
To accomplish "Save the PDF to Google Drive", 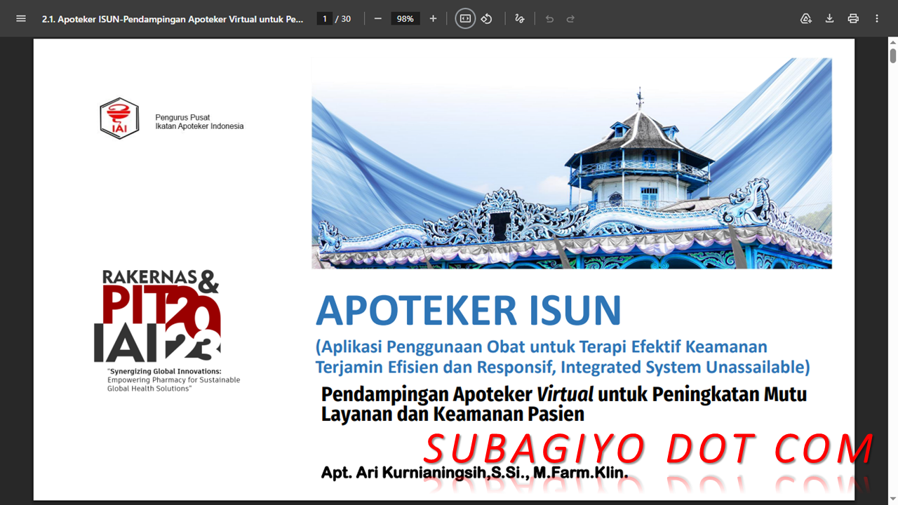I will pos(806,19).
